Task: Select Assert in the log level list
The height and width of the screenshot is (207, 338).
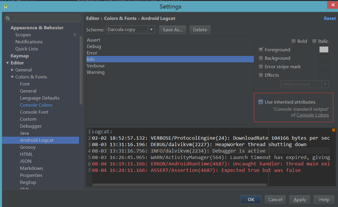Action: click(170, 40)
